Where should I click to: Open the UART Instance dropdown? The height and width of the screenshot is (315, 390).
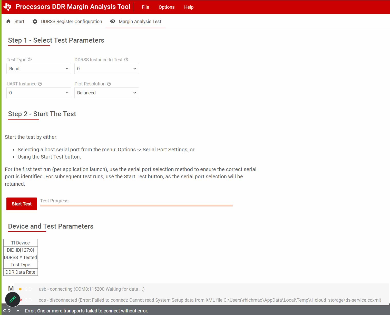[x=39, y=93]
